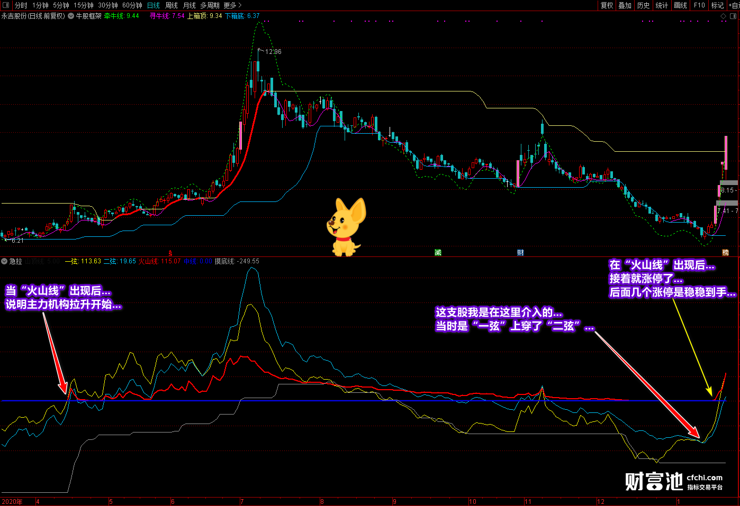Open F10 company info

[699, 5]
